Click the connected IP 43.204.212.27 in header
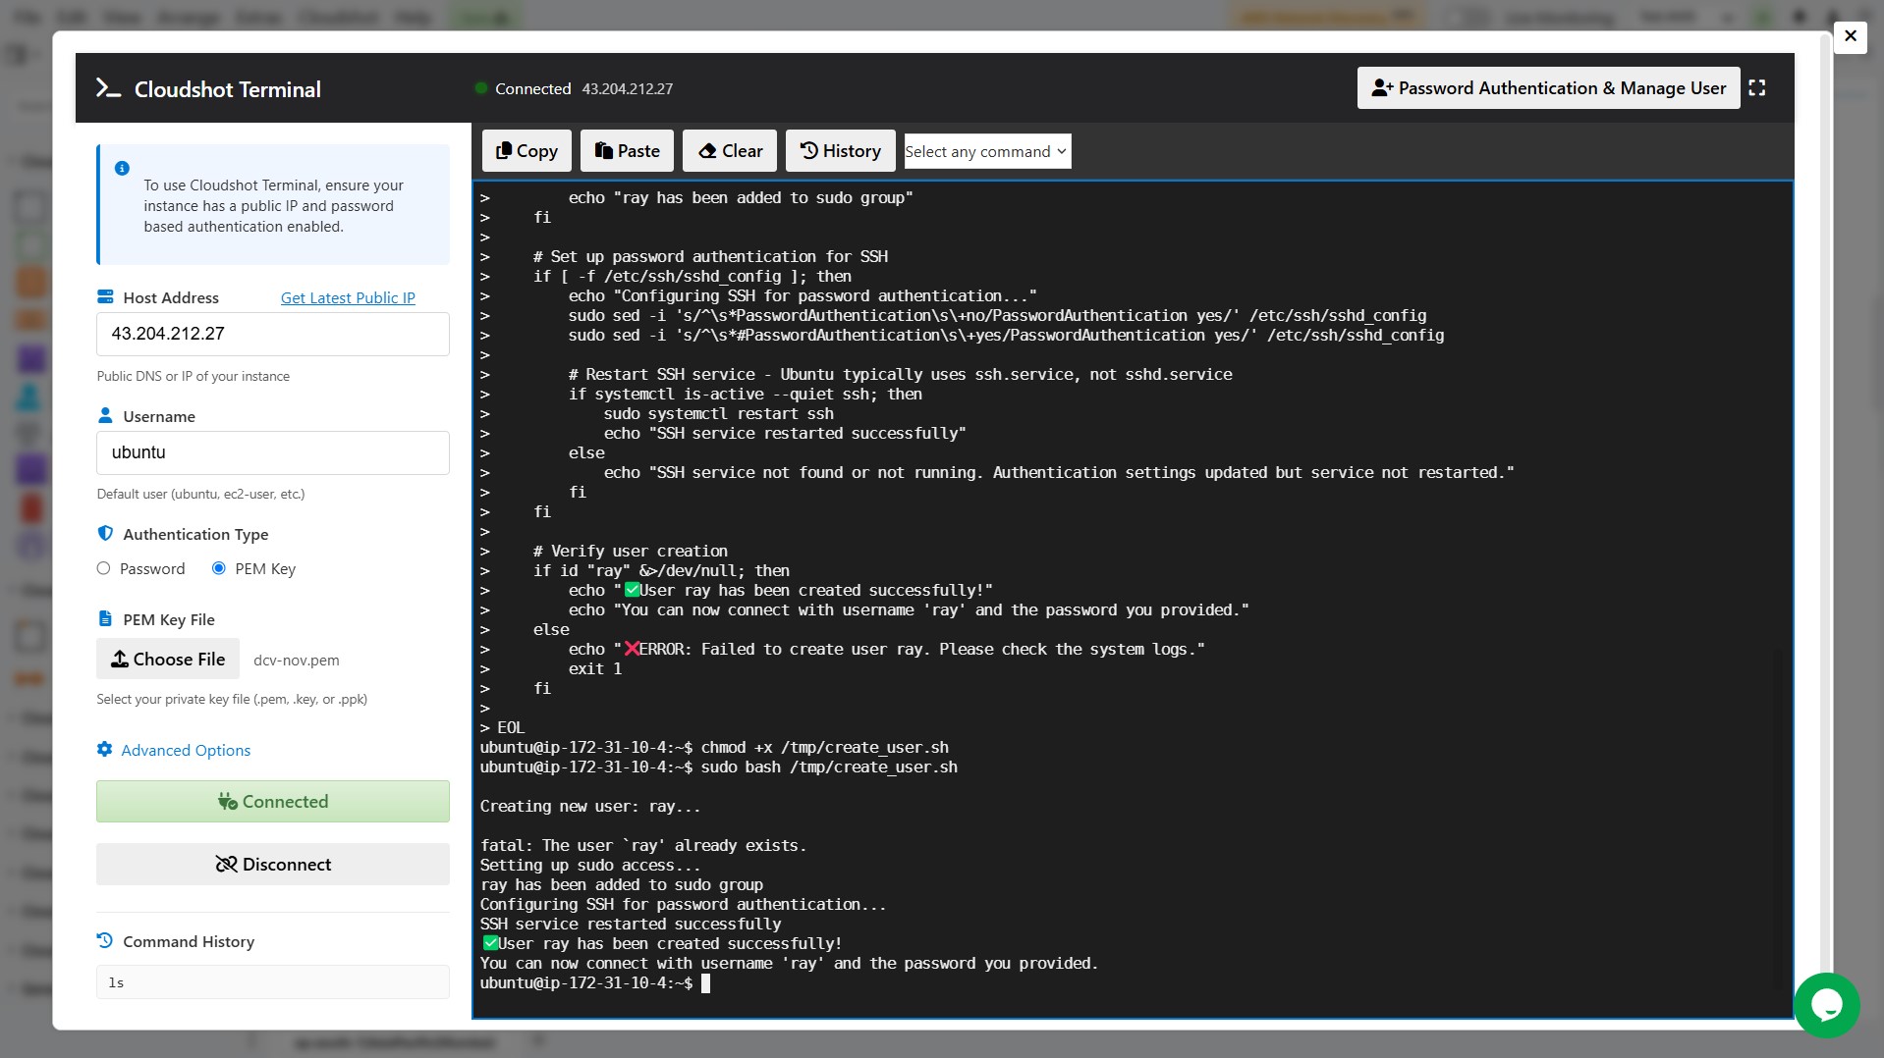Screen dimensions: 1884x1058 point(628,89)
